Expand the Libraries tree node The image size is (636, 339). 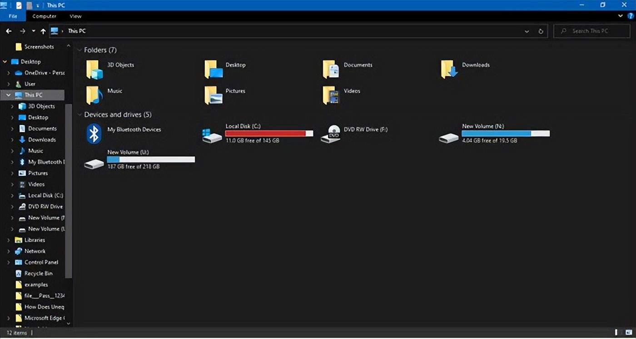[9, 240]
